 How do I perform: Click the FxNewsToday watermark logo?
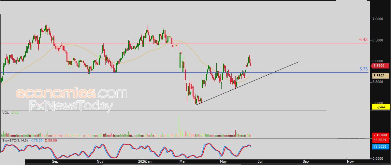click(71, 106)
